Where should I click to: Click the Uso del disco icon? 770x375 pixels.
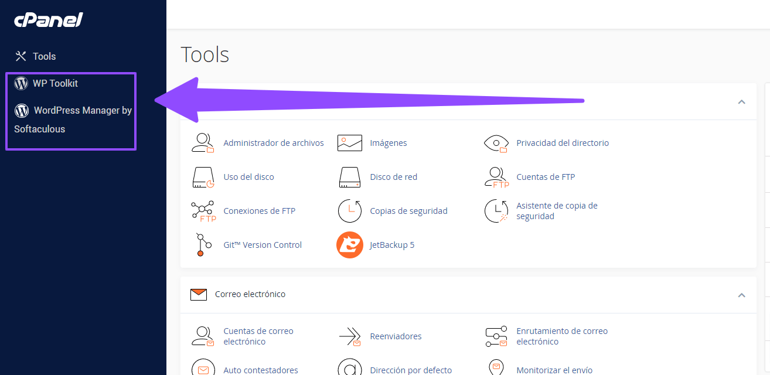tap(203, 177)
